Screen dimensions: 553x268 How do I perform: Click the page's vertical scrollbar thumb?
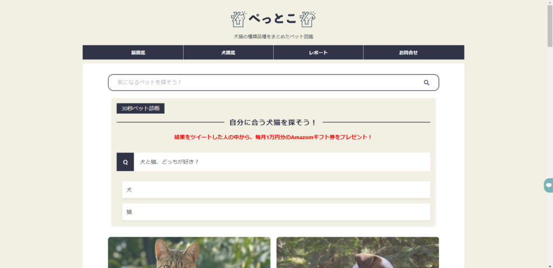point(550,27)
